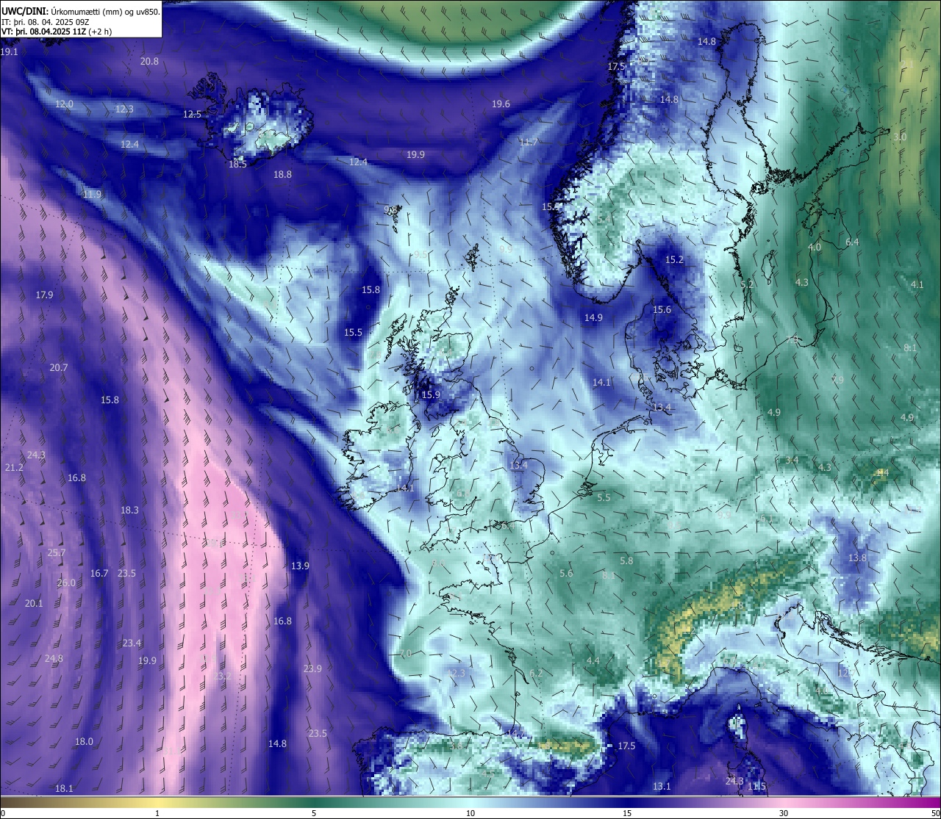Screen dimensions: 941x819
Task: Click the 18.1 value on the map
Action: point(64,789)
